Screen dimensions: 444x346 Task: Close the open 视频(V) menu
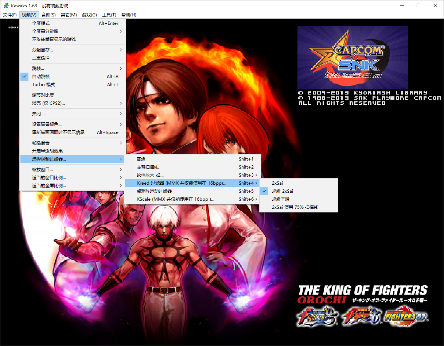coord(29,15)
